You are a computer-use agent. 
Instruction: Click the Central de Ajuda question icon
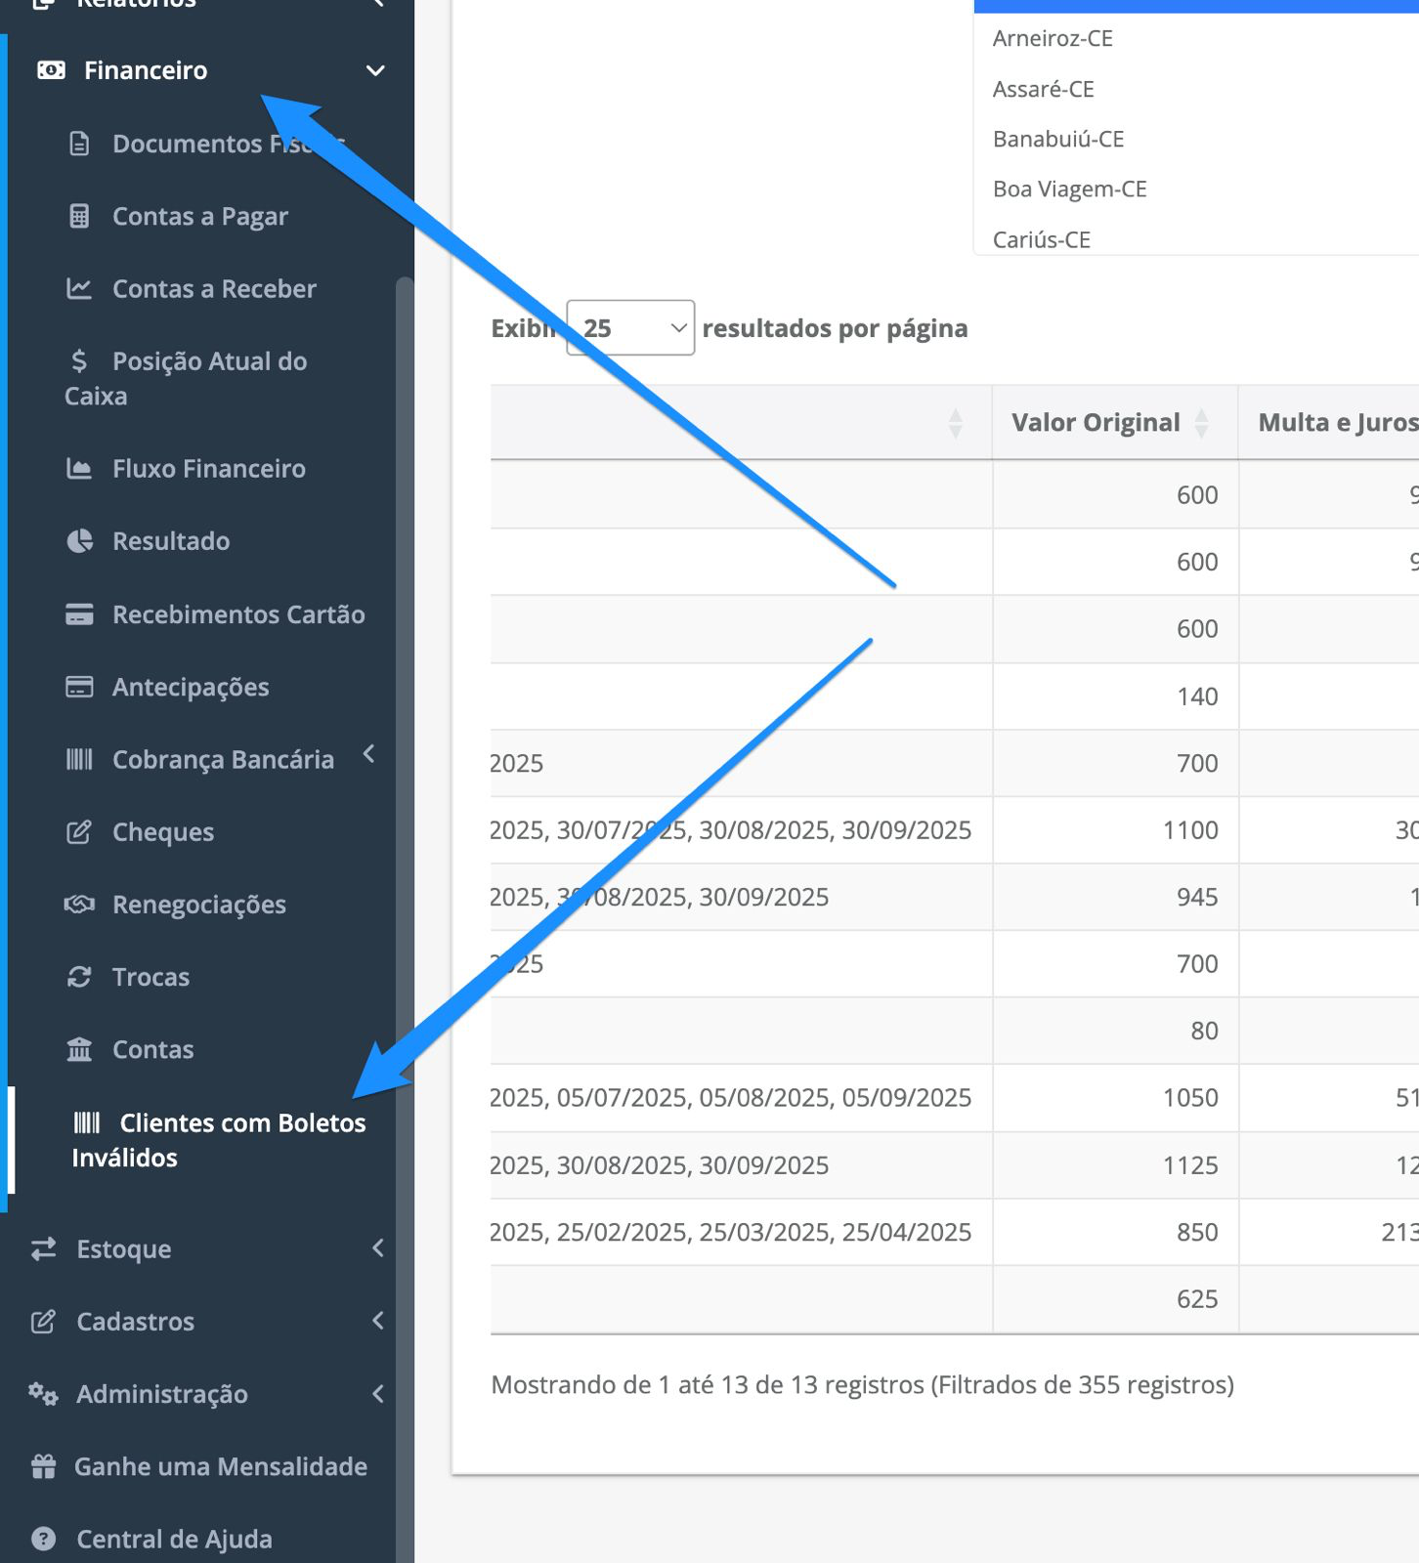(x=44, y=1539)
